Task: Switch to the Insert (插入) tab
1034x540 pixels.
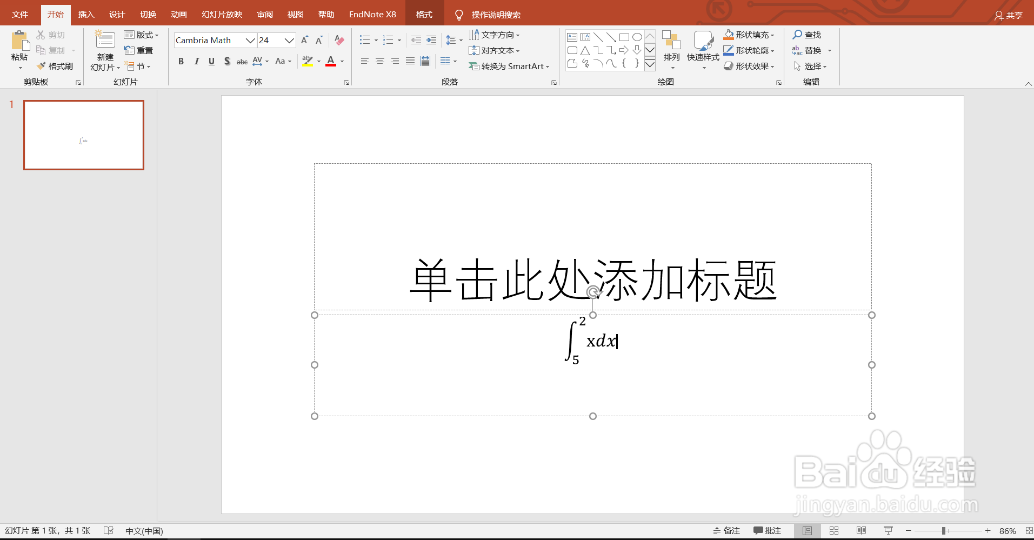Action: pos(86,15)
